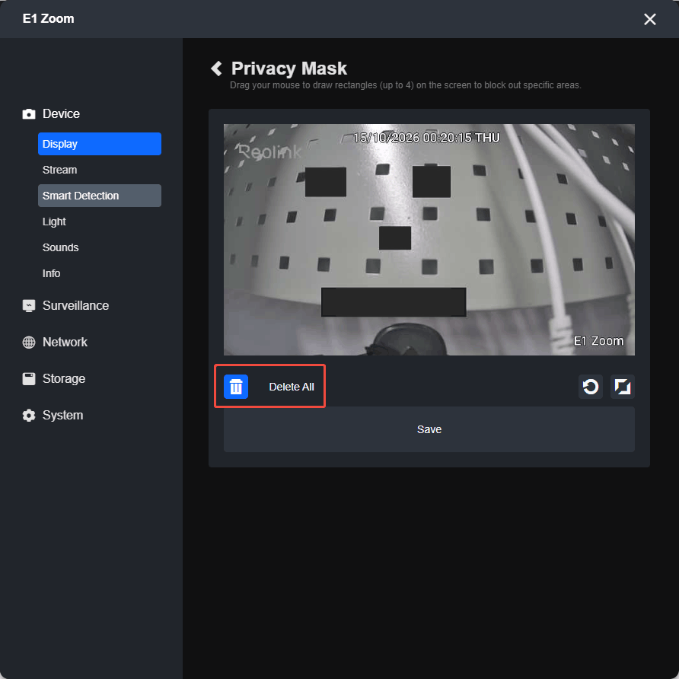Click the "Privacy Mask" page heading
679x679 pixels.
288,69
